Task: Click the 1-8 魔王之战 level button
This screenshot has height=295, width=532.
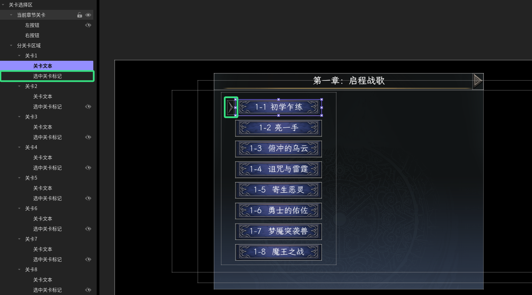Action: [x=279, y=252]
